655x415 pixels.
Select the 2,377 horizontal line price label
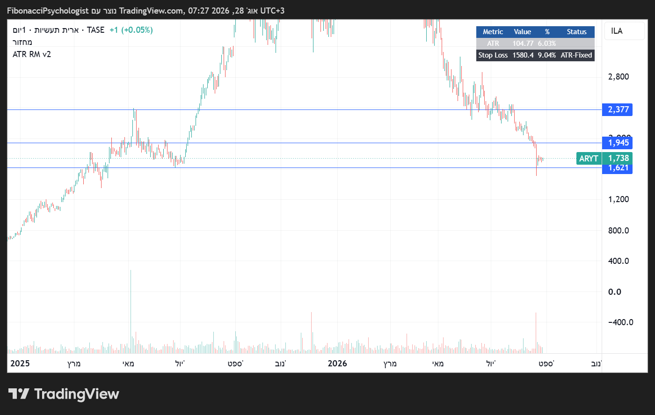(618, 109)
